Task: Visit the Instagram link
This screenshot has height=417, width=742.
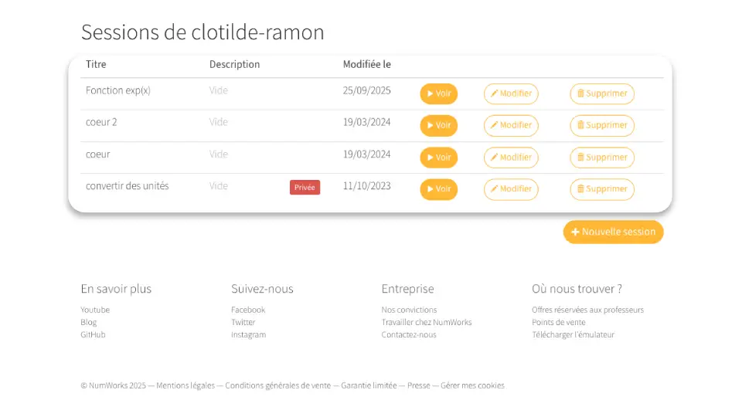Action: (x=248, y=334)
